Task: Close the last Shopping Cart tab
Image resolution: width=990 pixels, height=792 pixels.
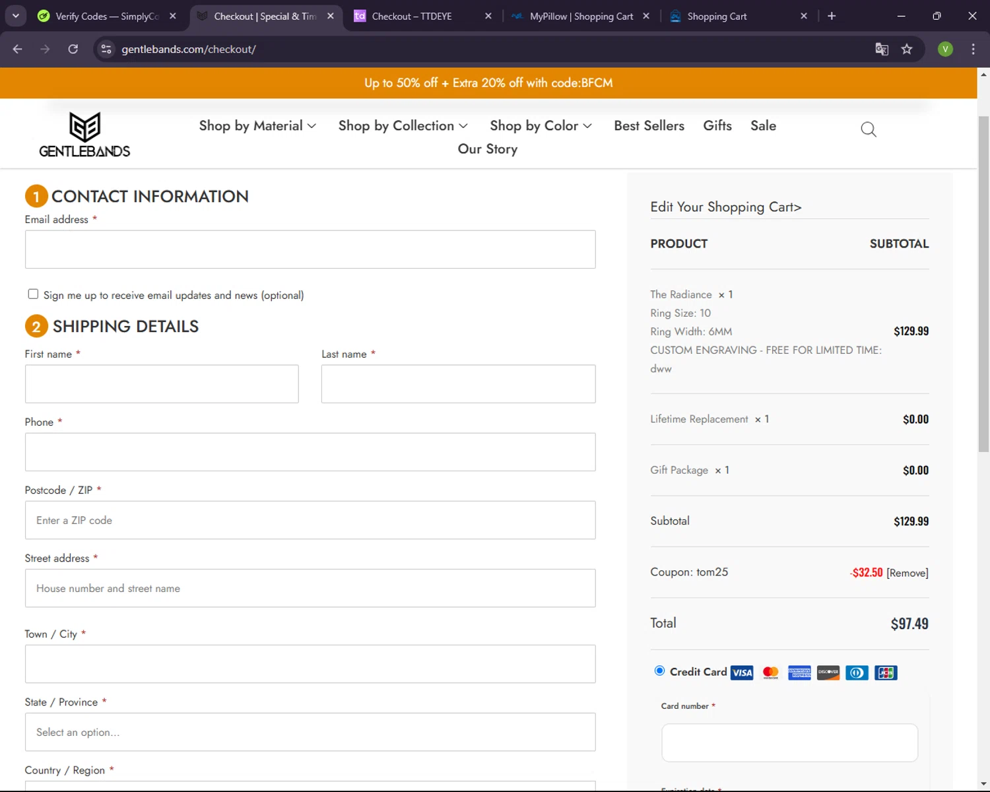Action: [x=804, y=16]
